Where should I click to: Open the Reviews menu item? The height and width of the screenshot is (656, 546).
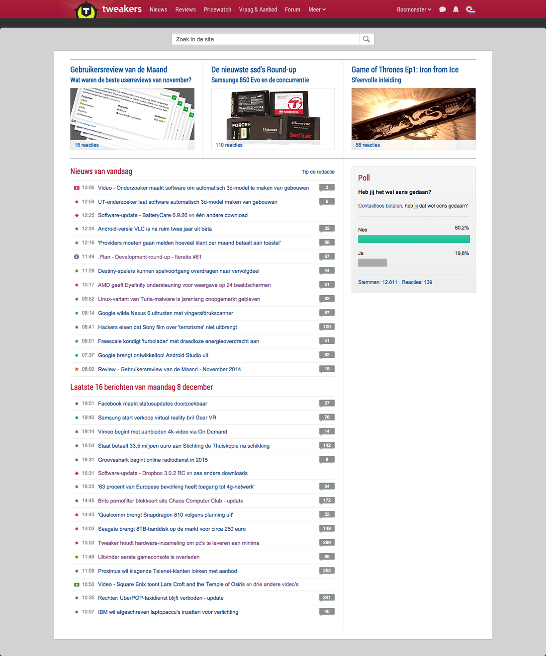[185, 9]
